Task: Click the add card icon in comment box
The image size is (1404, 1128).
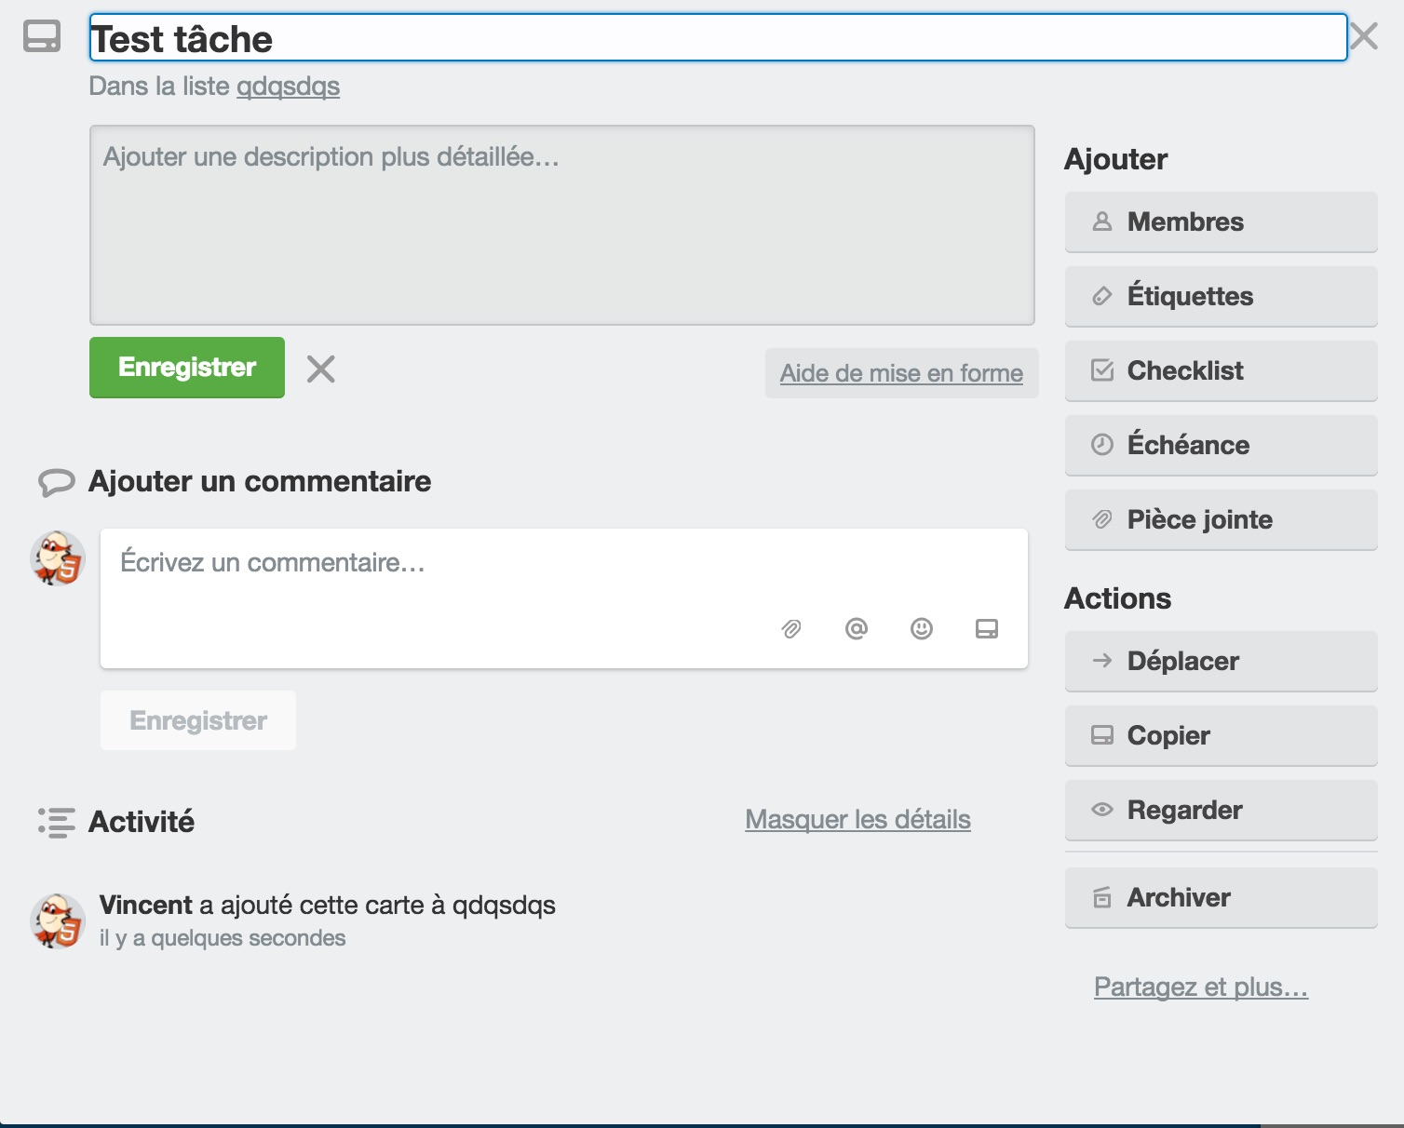Action: (987, 629)
